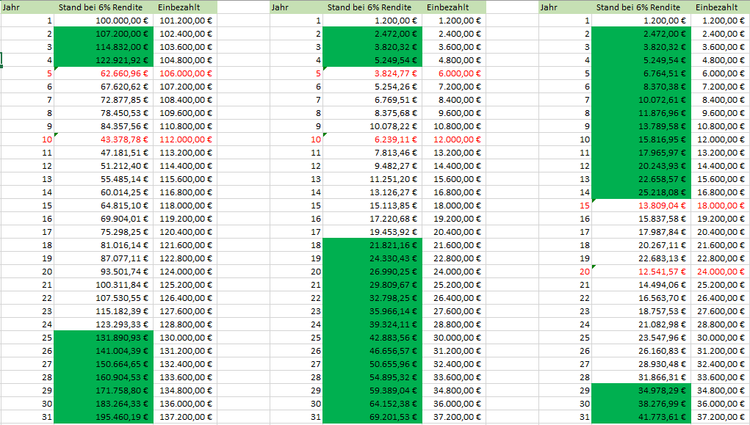Click the green cell 41.773,61 €

click(641, 417)
